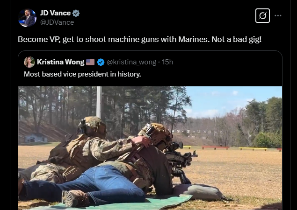Image resolution: width=297 pixels, height=210 pixels.
Task: Open the tweet reading 'Become VP, get to shoot'
Action: [139, 39]
